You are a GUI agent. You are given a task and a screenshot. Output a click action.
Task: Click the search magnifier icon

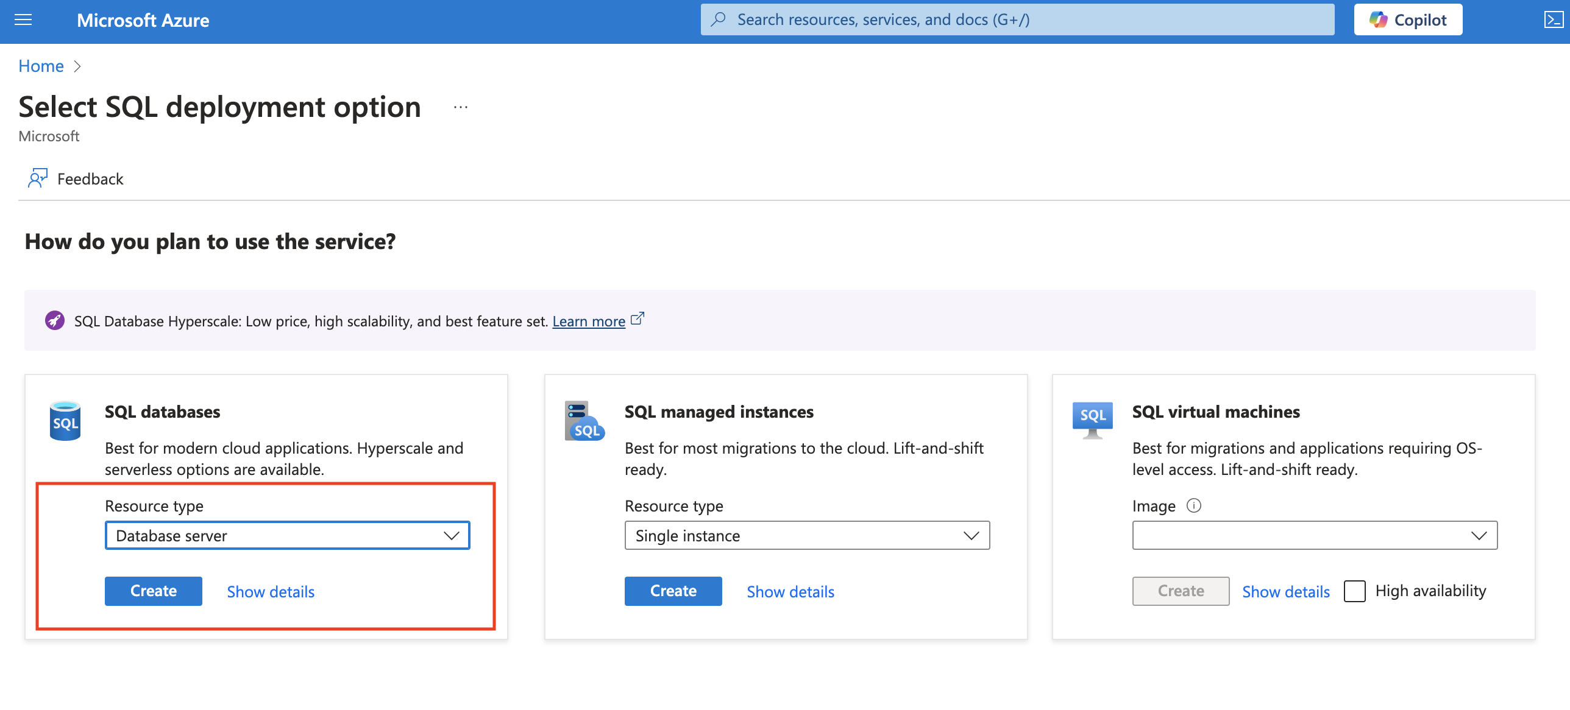(x=719, y=19)
